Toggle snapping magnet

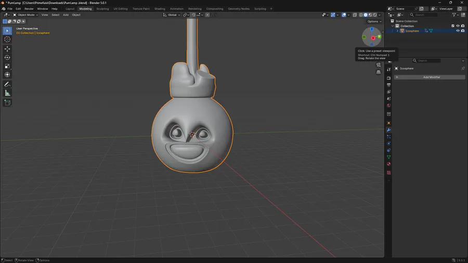194,15
